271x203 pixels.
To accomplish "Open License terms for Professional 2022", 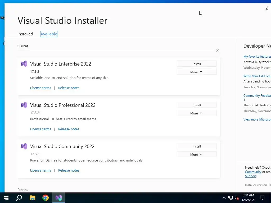I will [40, 129].
